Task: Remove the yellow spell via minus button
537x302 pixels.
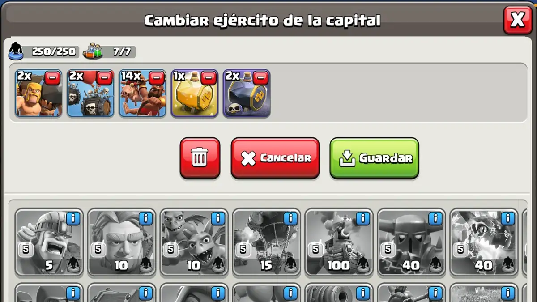Action: 209,78
